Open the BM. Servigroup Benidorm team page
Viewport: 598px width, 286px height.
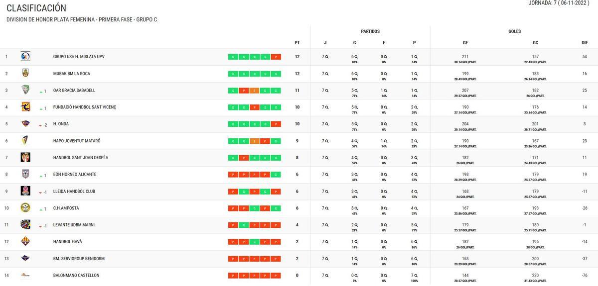(x=79, y=259)
